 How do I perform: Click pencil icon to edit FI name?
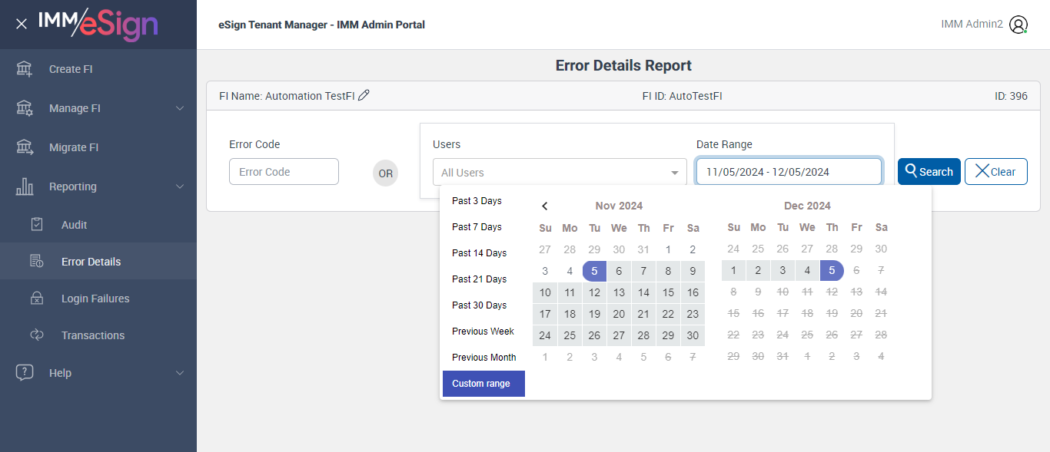(x=364, y=96)
